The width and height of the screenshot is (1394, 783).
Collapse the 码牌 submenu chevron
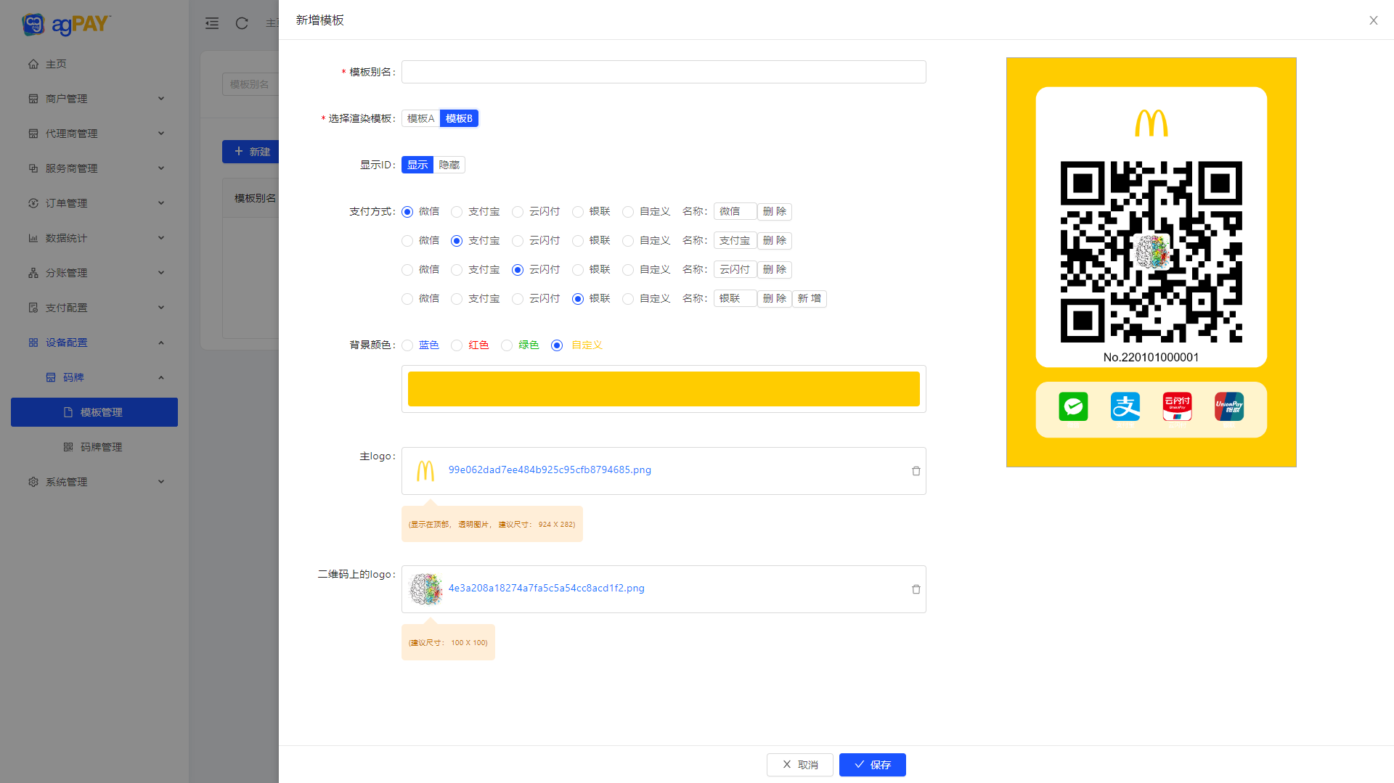pos(161,377)
